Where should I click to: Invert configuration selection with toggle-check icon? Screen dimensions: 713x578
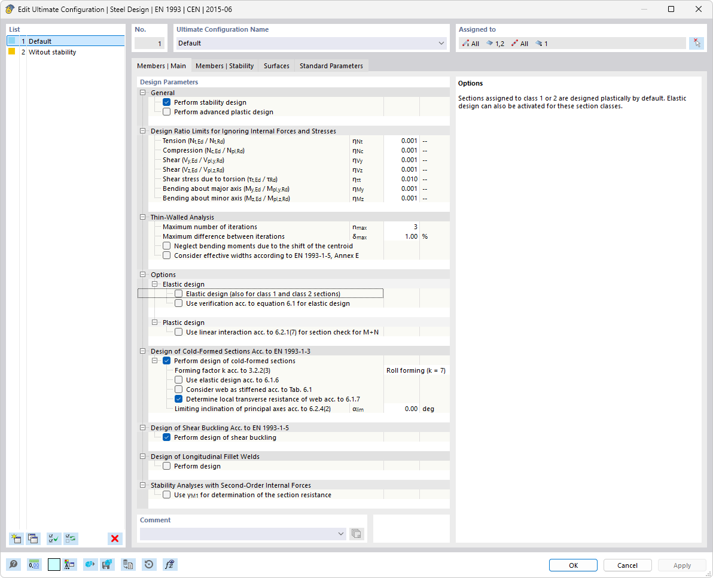coord(71,539)
